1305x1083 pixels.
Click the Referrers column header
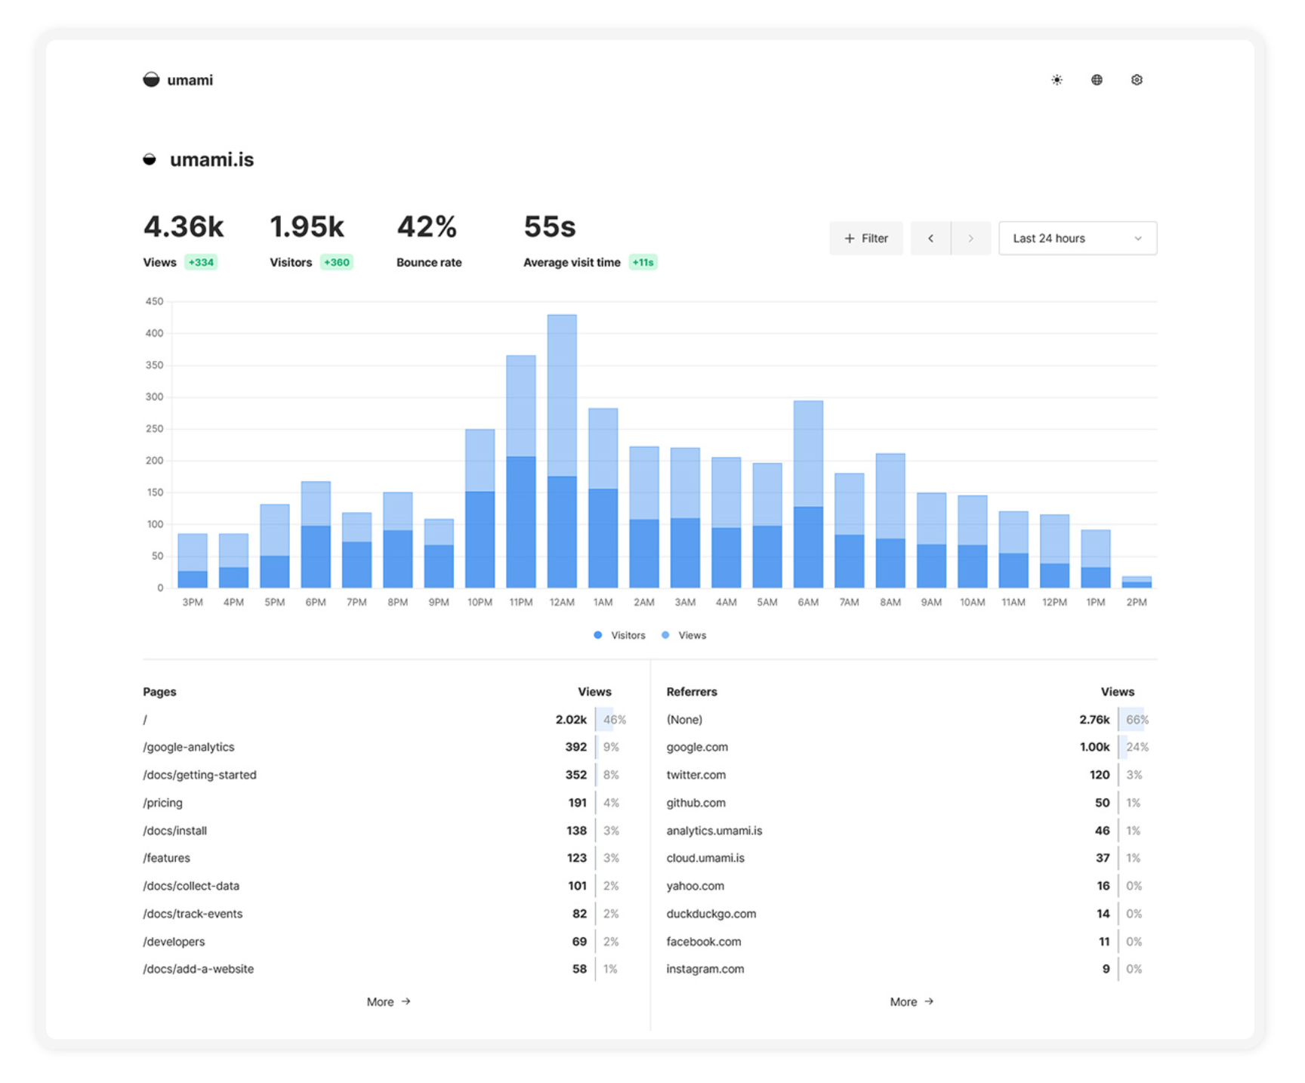tap(692, 692)
